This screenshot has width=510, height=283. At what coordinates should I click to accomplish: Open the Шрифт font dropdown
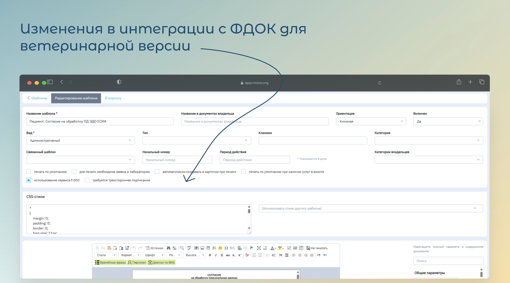pos(154,255)
